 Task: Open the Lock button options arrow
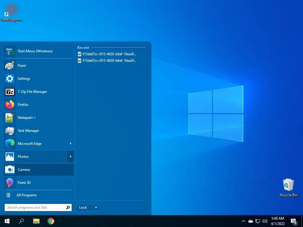96,207
